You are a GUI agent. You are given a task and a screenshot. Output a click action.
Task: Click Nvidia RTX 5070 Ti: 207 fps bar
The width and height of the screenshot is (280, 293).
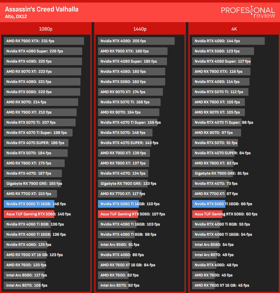pyautogui.click(x=40, y=122)
